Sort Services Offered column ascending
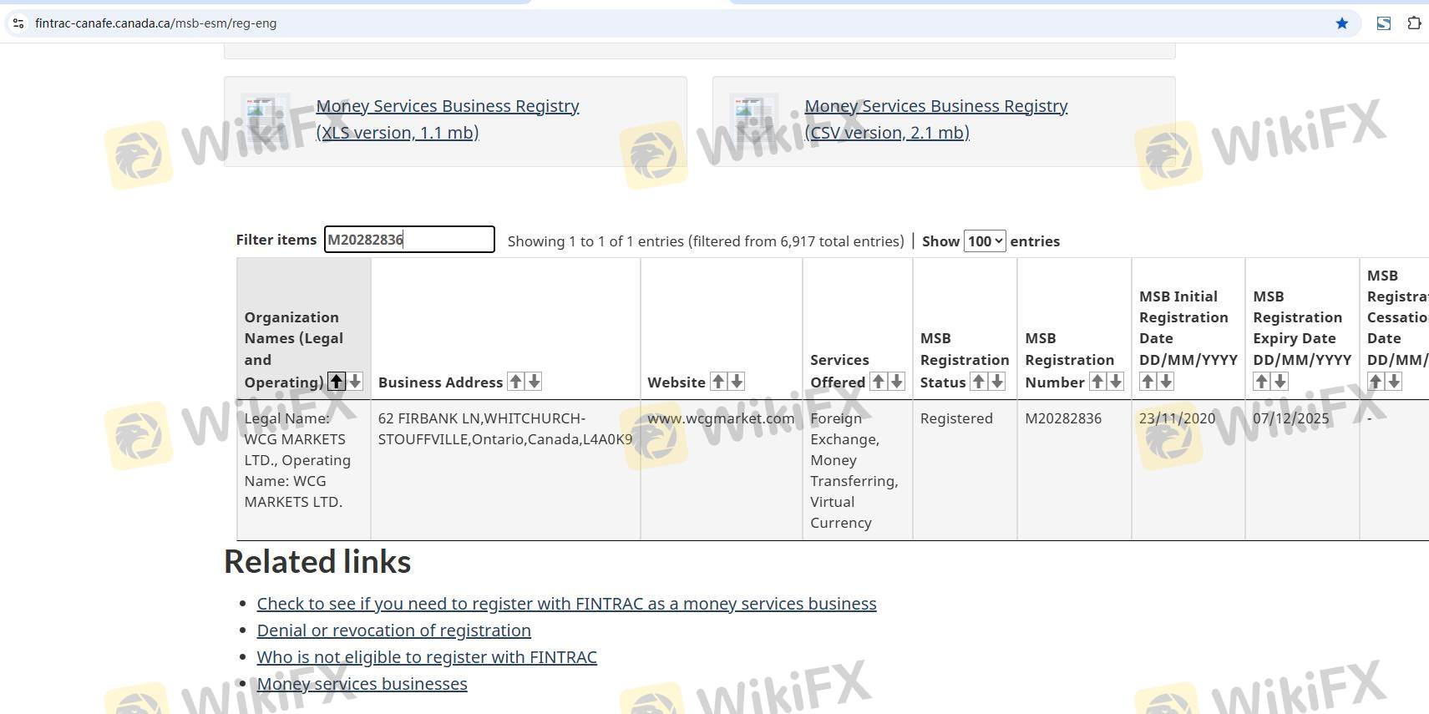Screen dimensions: 1429x714 point(879,382)
